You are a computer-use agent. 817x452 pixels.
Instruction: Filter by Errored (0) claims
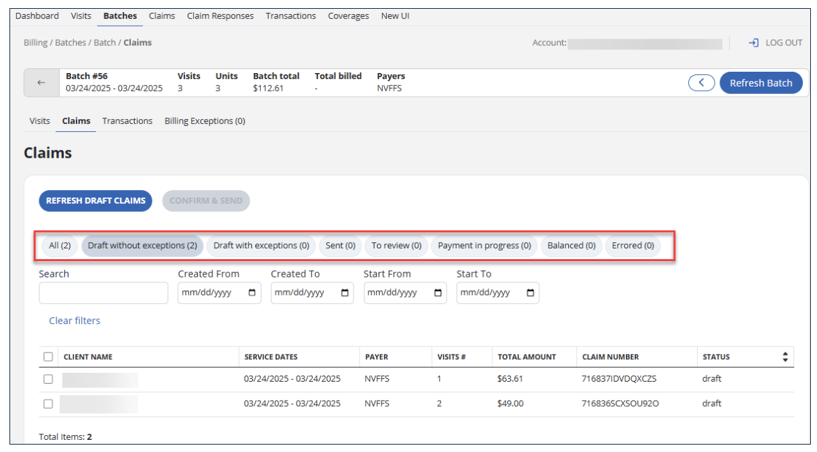[x=633, y=246]
